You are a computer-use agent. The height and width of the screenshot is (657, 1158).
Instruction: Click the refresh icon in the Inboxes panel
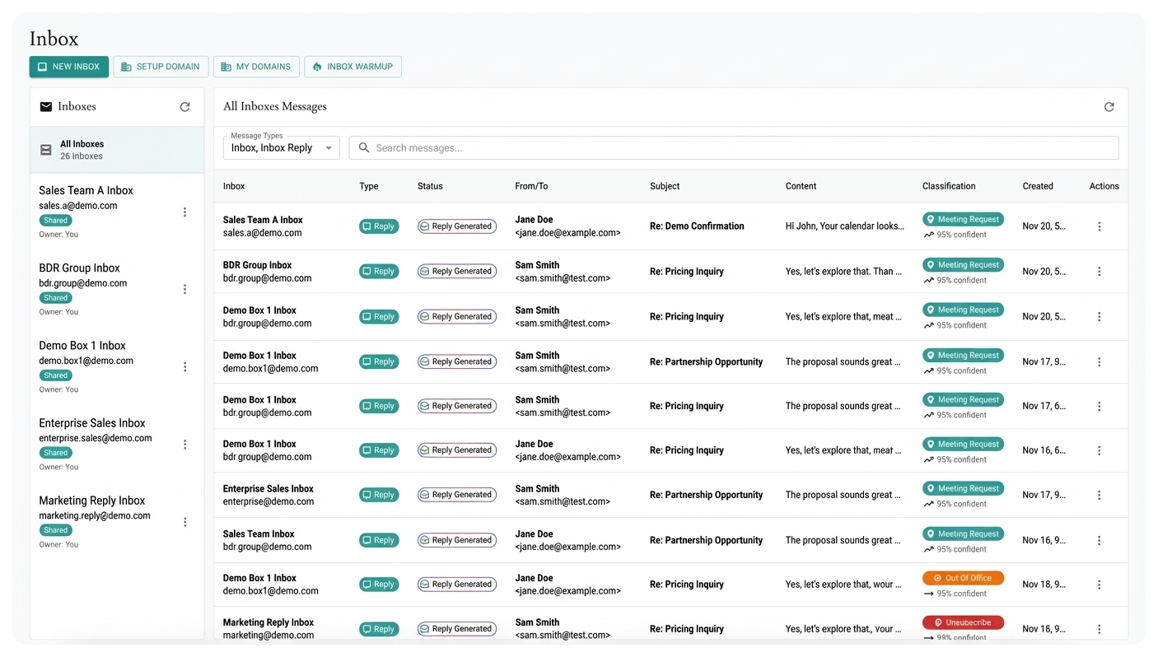[x=184, y=106]
